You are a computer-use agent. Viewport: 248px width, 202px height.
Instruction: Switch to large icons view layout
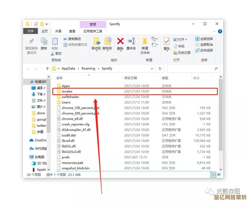pos(219,175)
